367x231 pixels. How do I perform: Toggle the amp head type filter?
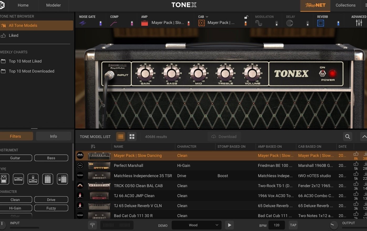[18, 179]
